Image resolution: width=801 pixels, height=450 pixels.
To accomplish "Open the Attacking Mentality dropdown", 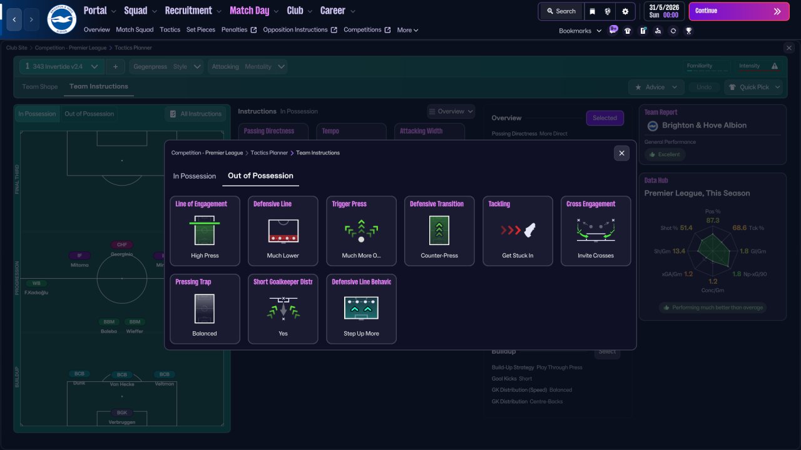I will 247,67.
